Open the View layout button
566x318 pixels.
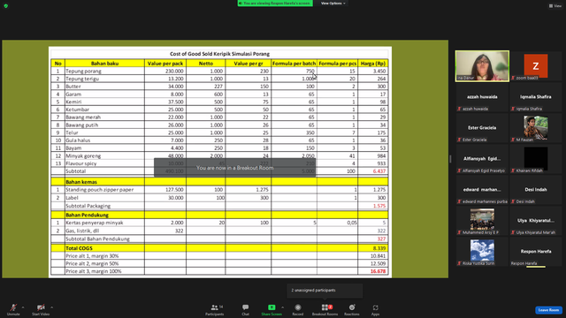tap(555, 6)
